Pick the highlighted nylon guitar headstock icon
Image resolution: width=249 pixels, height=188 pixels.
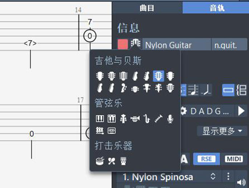point(158,76)
